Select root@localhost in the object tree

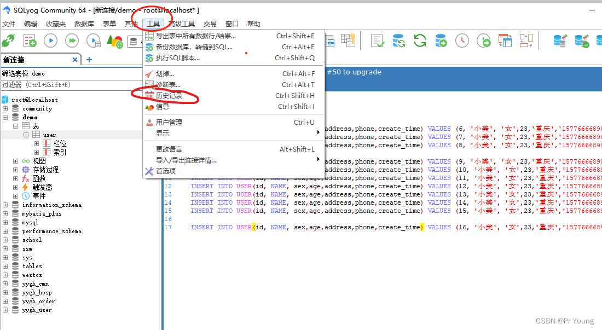click(34, 100)
